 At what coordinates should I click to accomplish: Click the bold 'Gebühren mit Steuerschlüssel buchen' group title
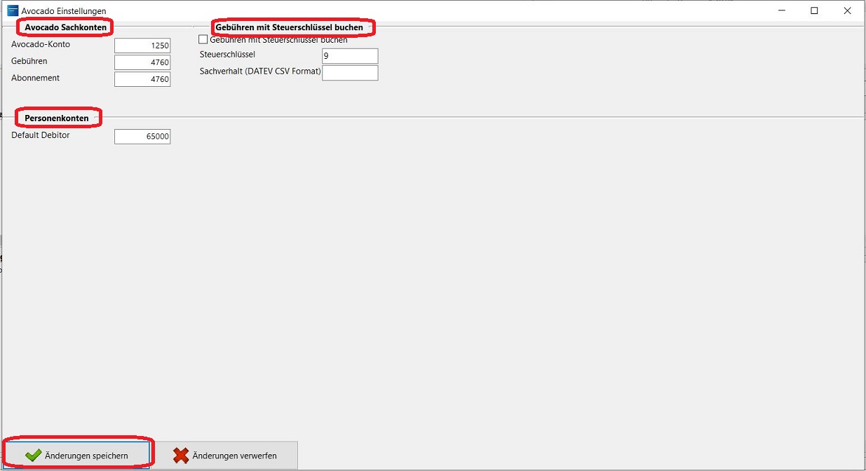tap(289, 27)
